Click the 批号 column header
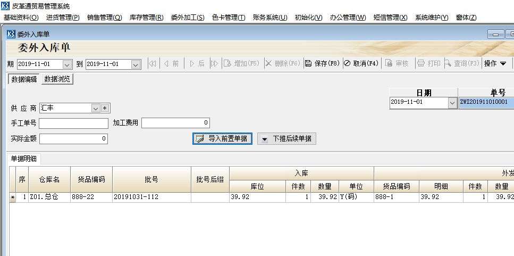This screenshot has height=256, width=514. pyautogui.click(x=152, y=179)
